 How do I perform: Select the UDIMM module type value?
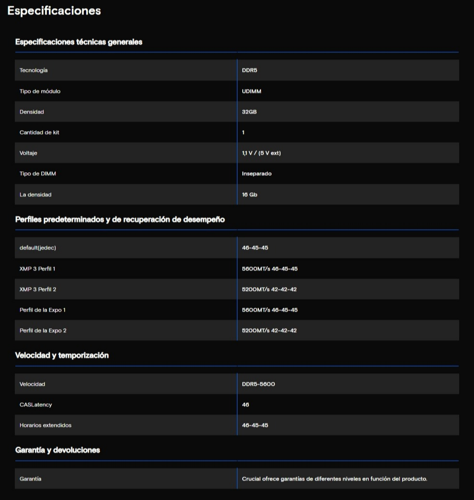point(252,91)
